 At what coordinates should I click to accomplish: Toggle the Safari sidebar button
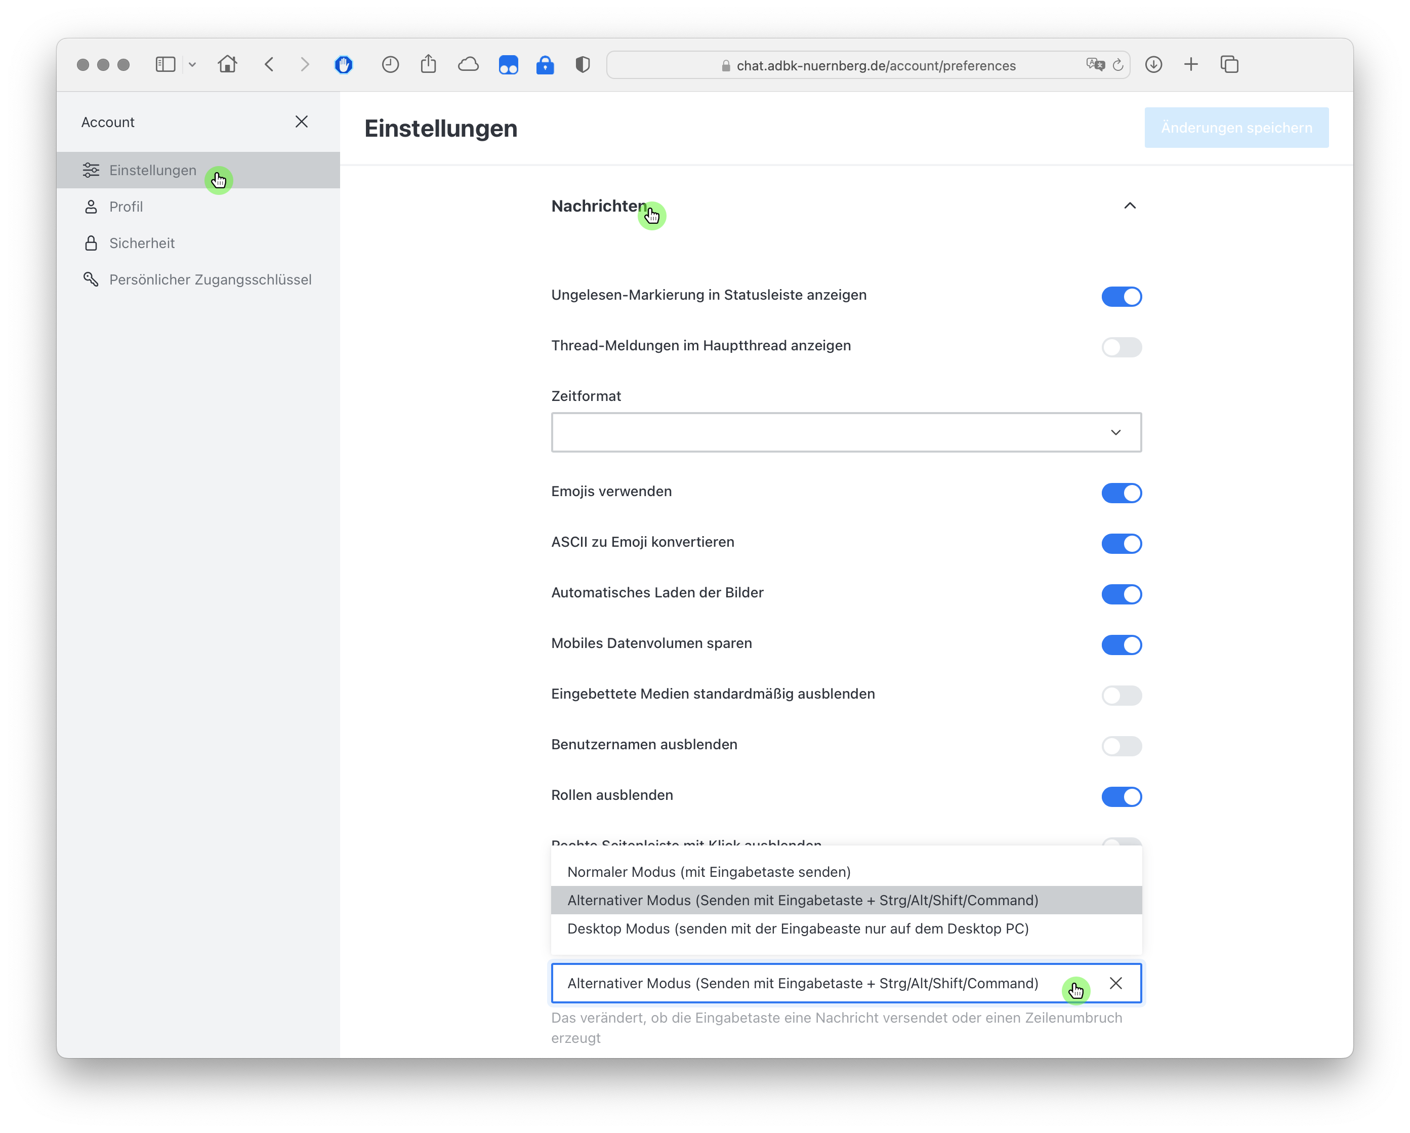coord(165,64)
